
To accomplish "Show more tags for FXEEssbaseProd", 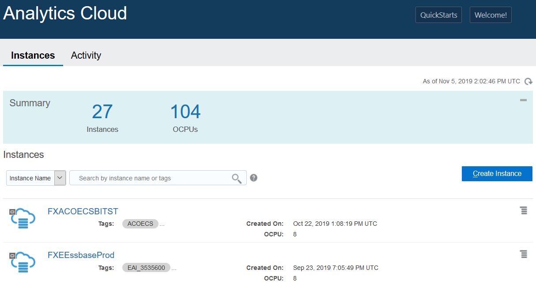I will [174, 268].
